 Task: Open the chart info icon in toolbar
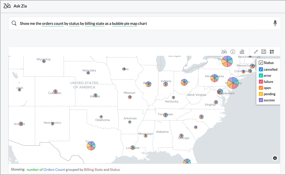[x=233, y=52]
